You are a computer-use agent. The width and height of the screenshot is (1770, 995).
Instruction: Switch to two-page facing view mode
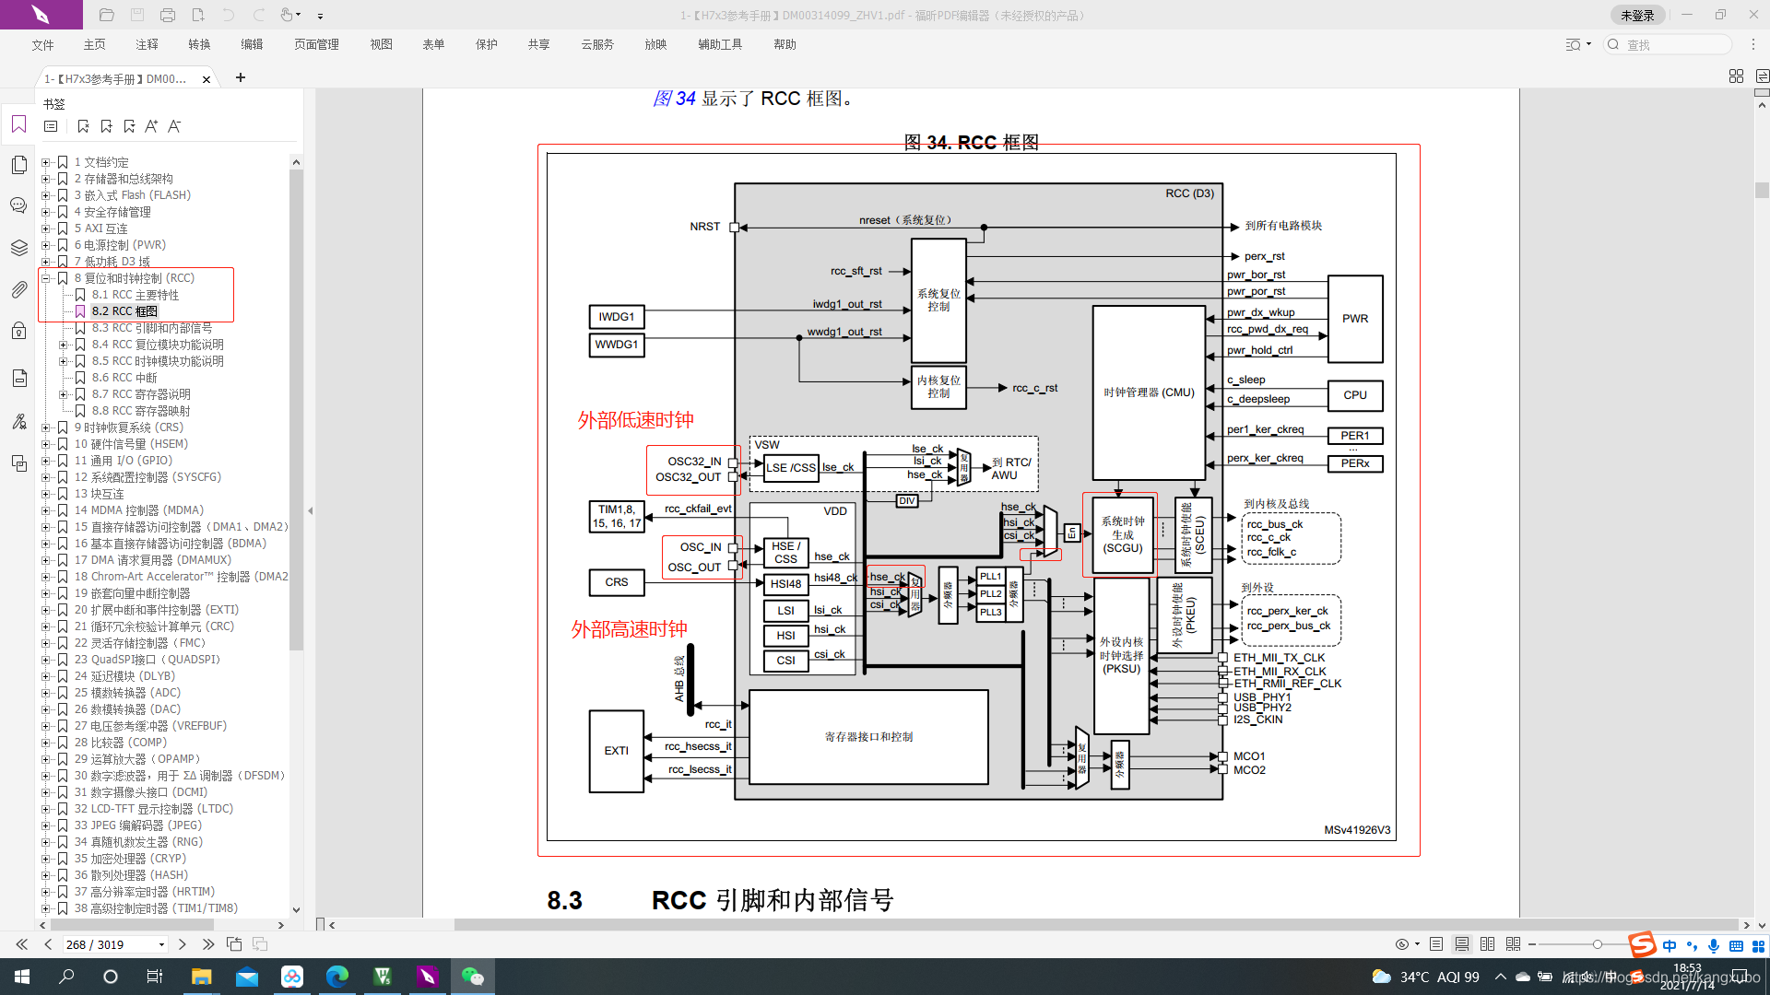click(x=1487, y=944)
